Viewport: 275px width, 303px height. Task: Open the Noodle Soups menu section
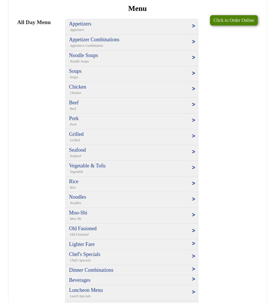83,55
